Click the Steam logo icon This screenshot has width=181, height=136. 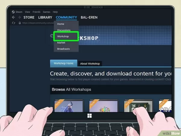point(13,12)
